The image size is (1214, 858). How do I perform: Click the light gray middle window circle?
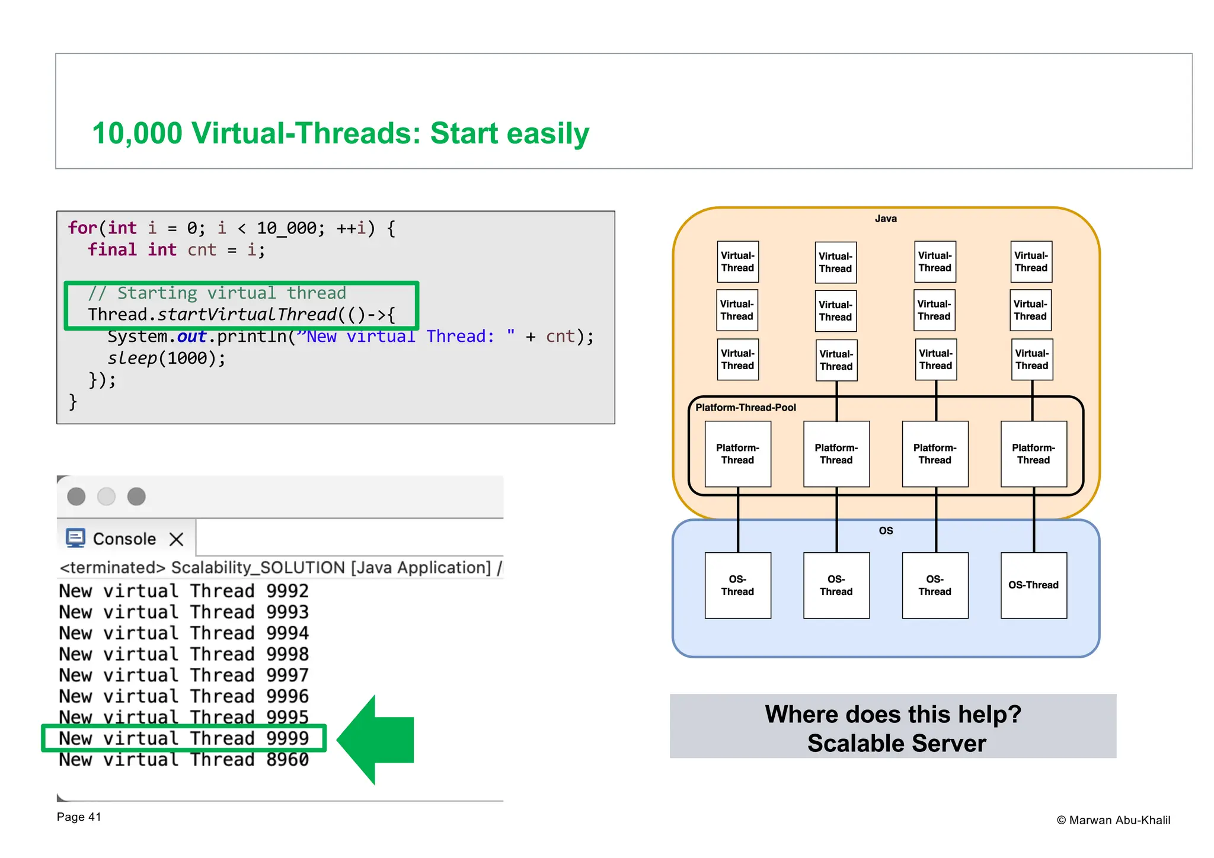tap(107, 496)
